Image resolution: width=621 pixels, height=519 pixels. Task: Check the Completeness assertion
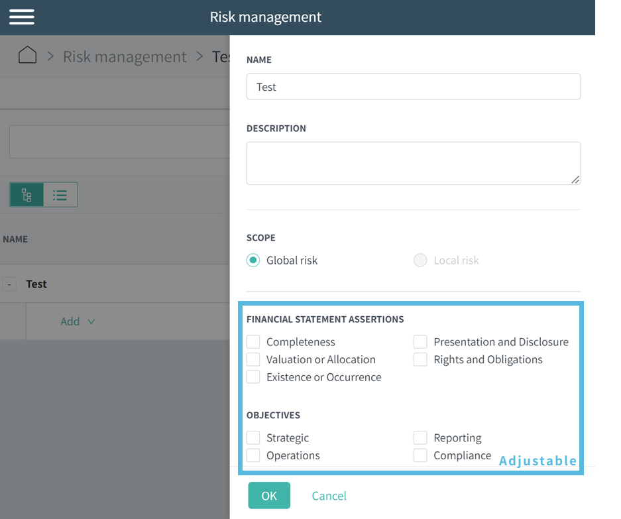(x=253, y=341)
